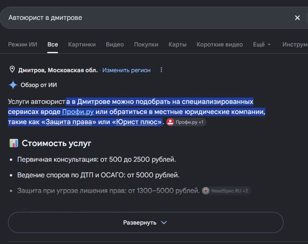Expand the AI overview with Развернуть
This screenshot has height=244, width=308.
(x=146, y=222)
